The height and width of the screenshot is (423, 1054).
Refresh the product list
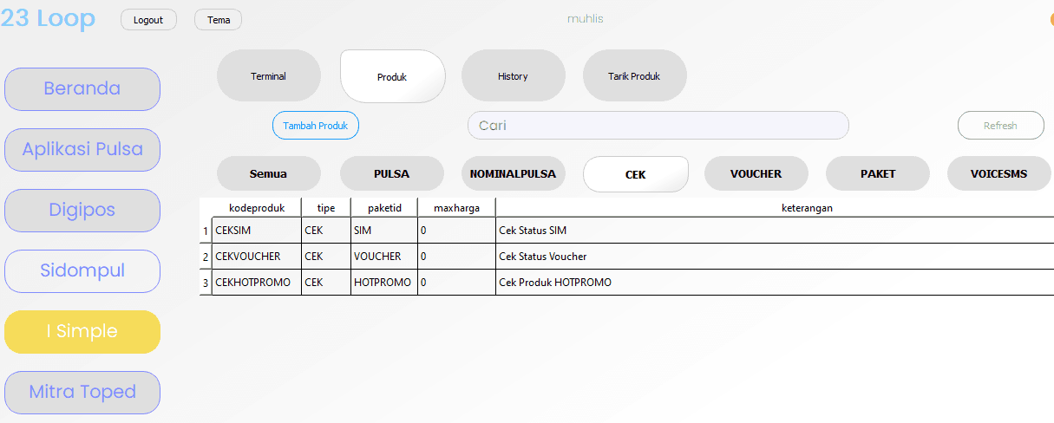pyautogui.click(x=1000, y=126)
